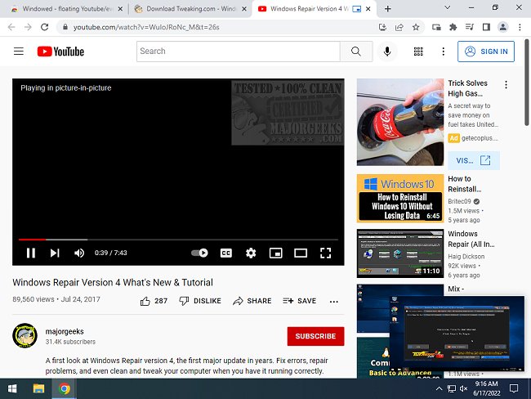
Task: Click the Sign In button
Action: [x=485, y=52]
